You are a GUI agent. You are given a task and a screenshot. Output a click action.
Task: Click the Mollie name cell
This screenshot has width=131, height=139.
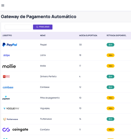[43, 66]
